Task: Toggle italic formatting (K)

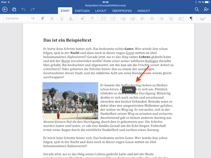Action: coord(52,18)
